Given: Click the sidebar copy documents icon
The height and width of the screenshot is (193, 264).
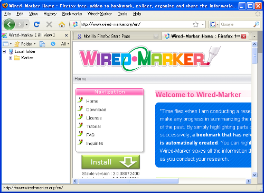Looking at the screenshot, I should [x=42, y=44].
